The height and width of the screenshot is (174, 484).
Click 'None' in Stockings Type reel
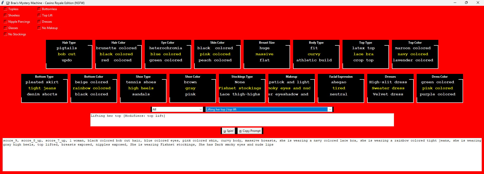240,82
